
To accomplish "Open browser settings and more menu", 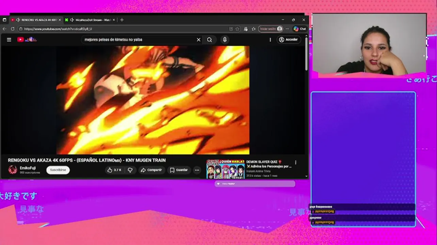I will click(x=288, y=29).
